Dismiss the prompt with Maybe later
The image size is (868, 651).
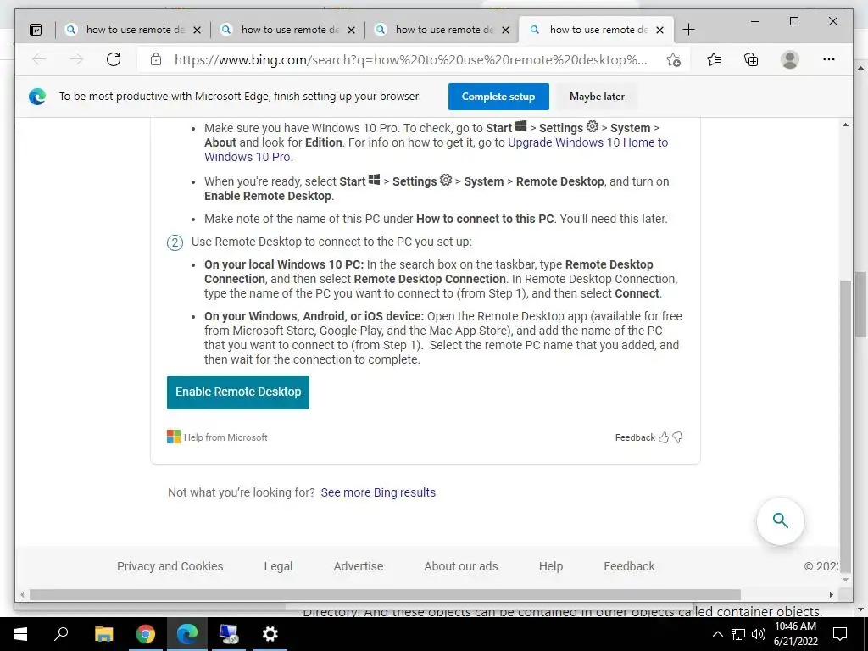[597, 97]
